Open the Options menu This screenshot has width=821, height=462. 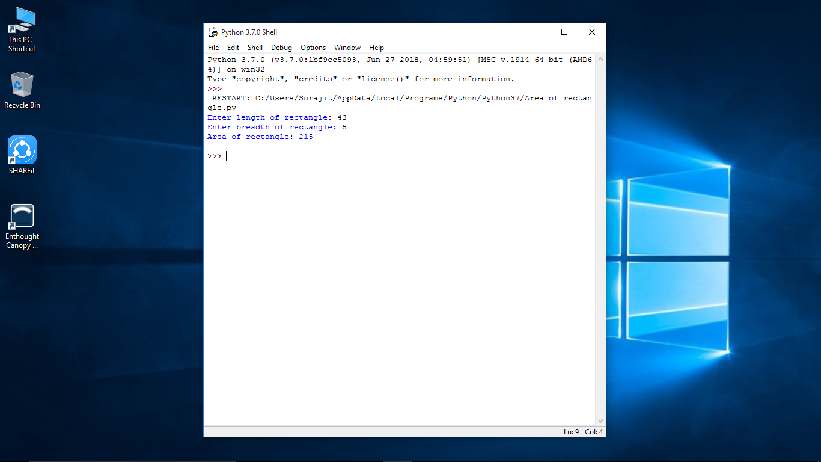[x=313, y=47]
